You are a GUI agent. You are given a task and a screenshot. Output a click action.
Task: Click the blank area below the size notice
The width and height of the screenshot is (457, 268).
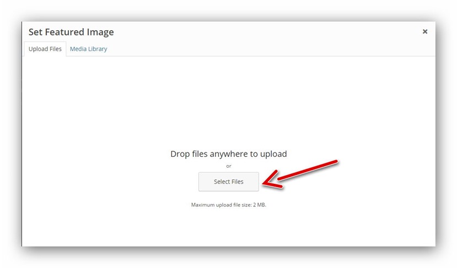pyautogui.click(x=228, y=228)
